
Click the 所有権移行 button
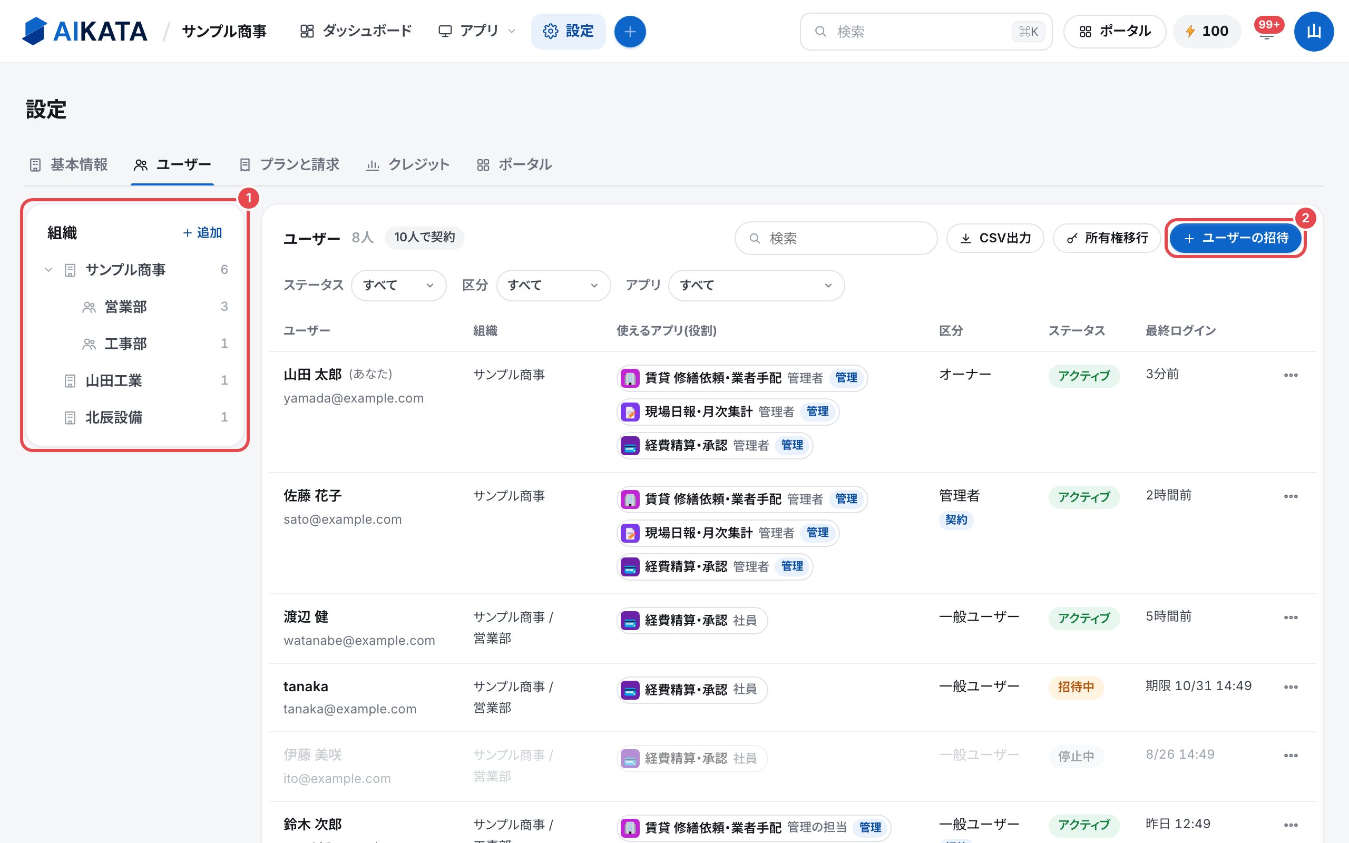(1107, 238)
